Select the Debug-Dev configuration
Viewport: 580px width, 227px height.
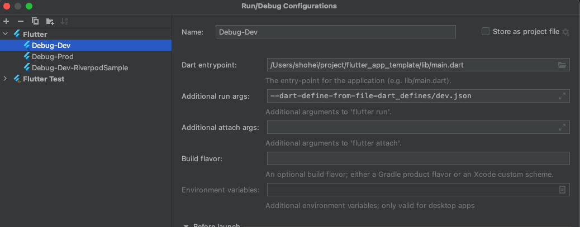pyautogui.click(x=51, y=45)
